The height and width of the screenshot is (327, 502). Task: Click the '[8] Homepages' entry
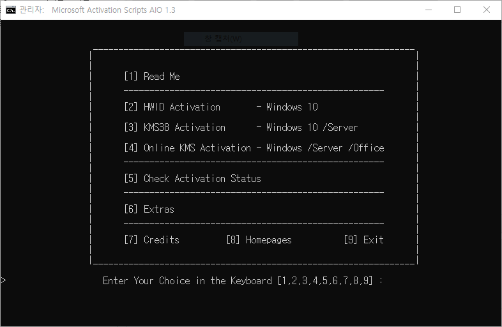click(x=259, y=240)
